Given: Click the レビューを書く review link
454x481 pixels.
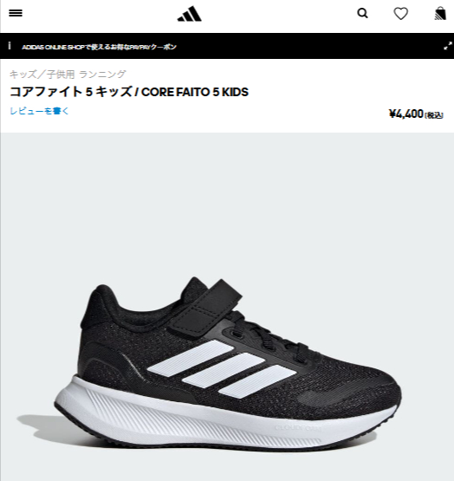Looking at the screenshot, I should 39,111.
